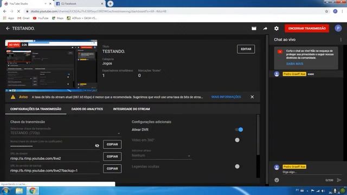Select the YouTube Studio browser tab
The height and width of the screenshot is (195, 347).
[x=28, y=4]
